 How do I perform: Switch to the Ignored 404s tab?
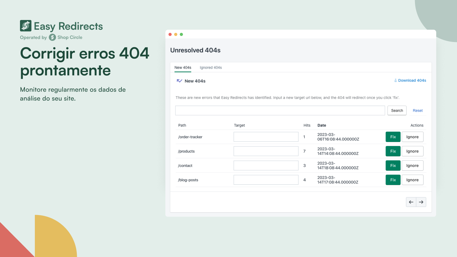[211, 68]
